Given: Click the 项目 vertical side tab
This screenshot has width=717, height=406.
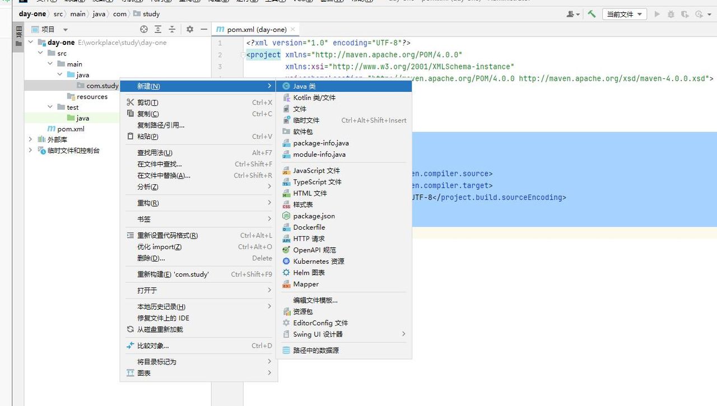Looking at the screenshot, I should point(18,39).
